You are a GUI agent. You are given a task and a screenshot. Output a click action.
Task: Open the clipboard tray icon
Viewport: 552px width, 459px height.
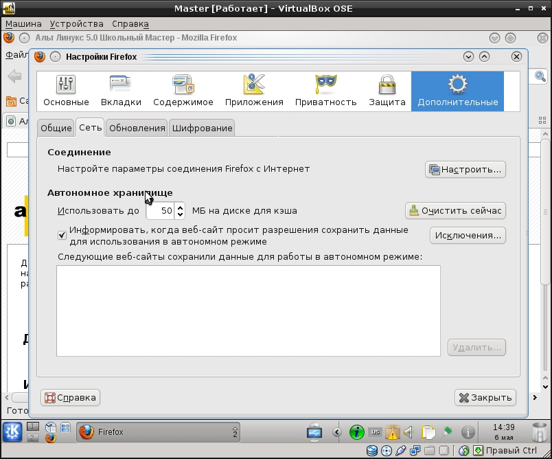[428, 432]
